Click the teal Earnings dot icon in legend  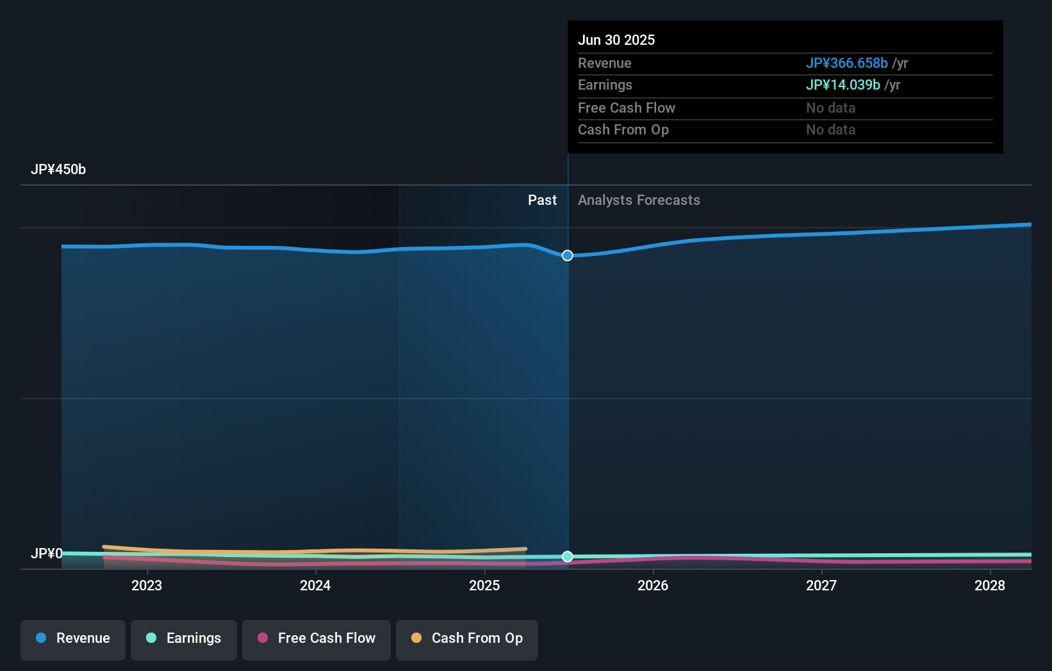(150, 638)
